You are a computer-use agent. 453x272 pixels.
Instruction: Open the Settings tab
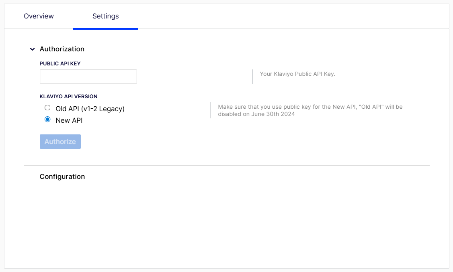[105, 16]
